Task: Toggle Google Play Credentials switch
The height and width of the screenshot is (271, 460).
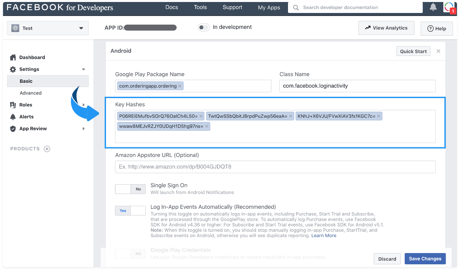Action: (130, 254)
